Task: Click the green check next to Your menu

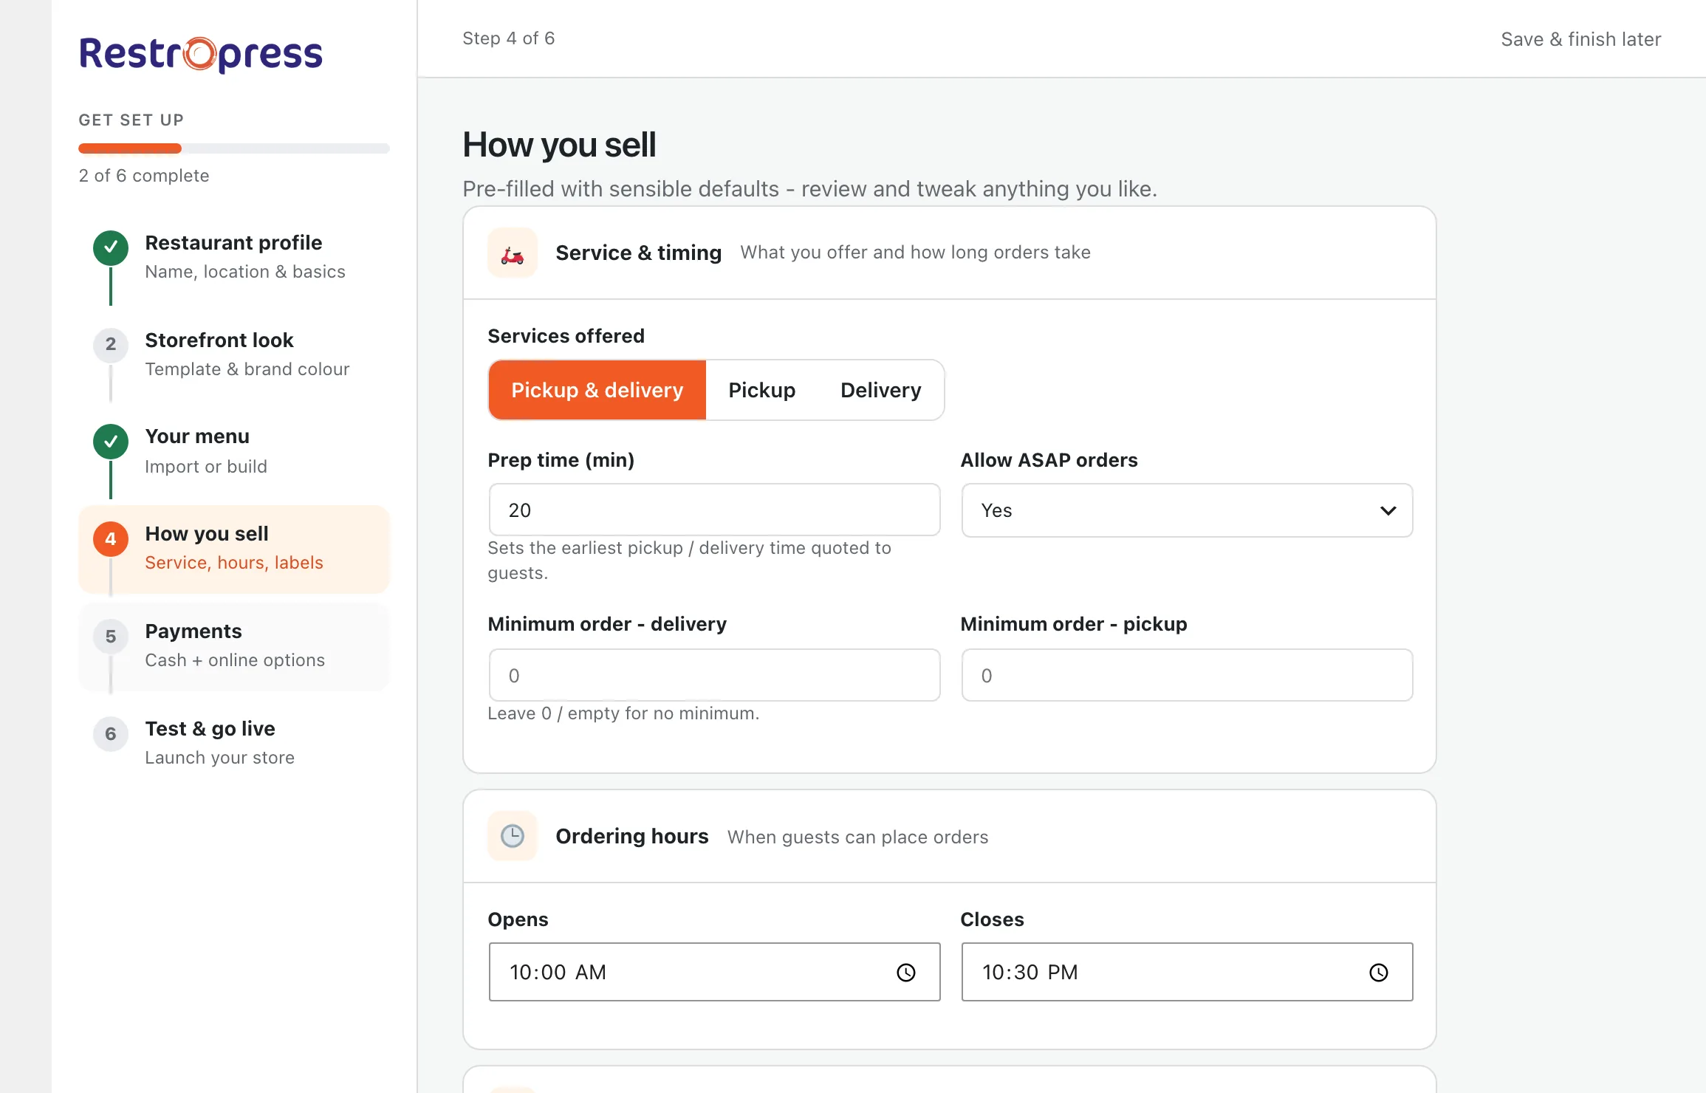Action: click(x=111, y=442)
